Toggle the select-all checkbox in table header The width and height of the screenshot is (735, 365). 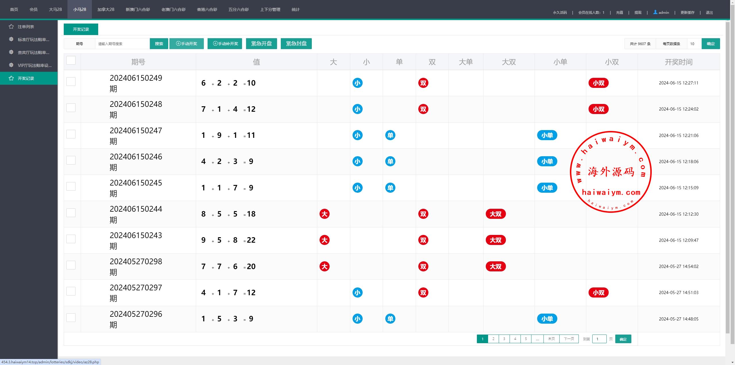tap(71, 61)
